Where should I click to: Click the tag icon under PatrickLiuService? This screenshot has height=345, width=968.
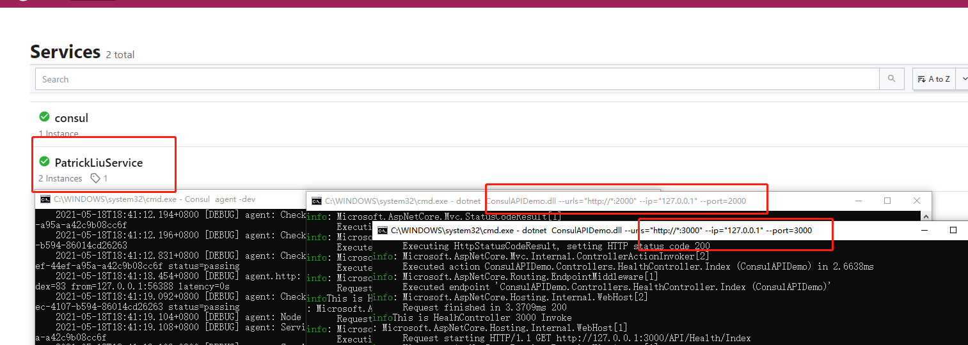click(x=95, y=178)
